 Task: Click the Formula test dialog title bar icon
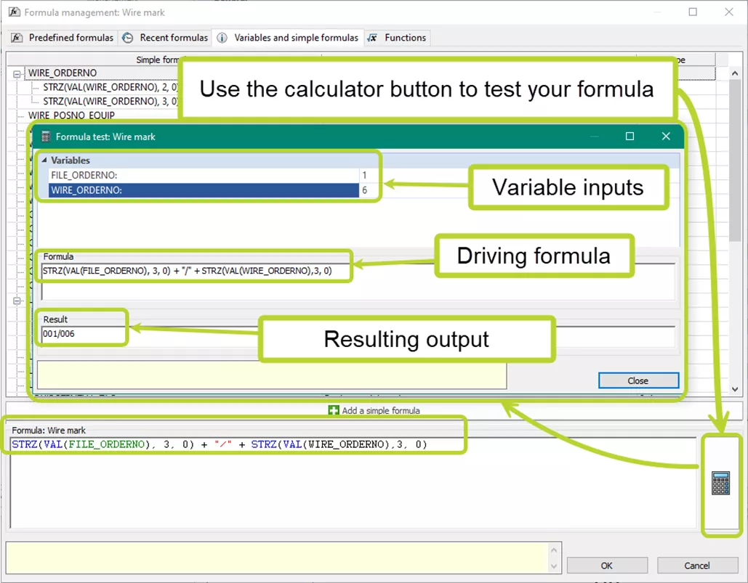[x=45, y=136]
